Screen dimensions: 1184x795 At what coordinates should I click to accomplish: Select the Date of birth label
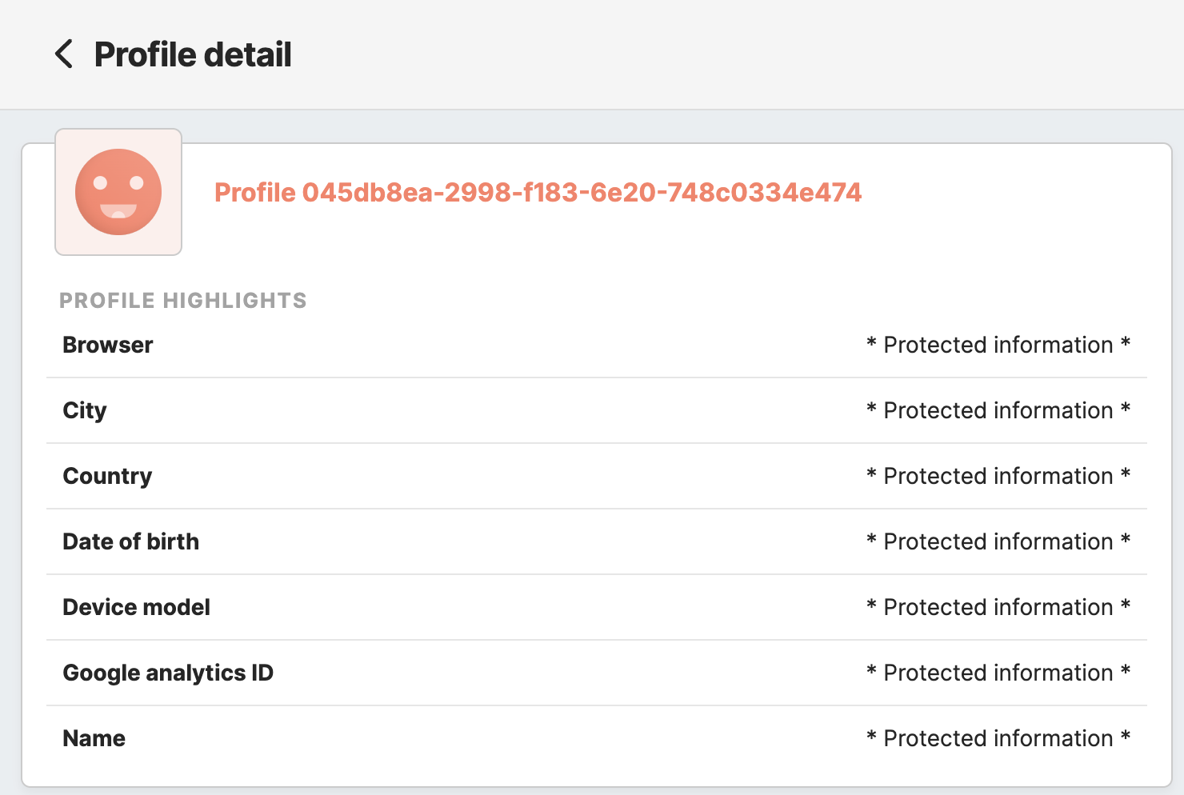(x=131, y=541)
